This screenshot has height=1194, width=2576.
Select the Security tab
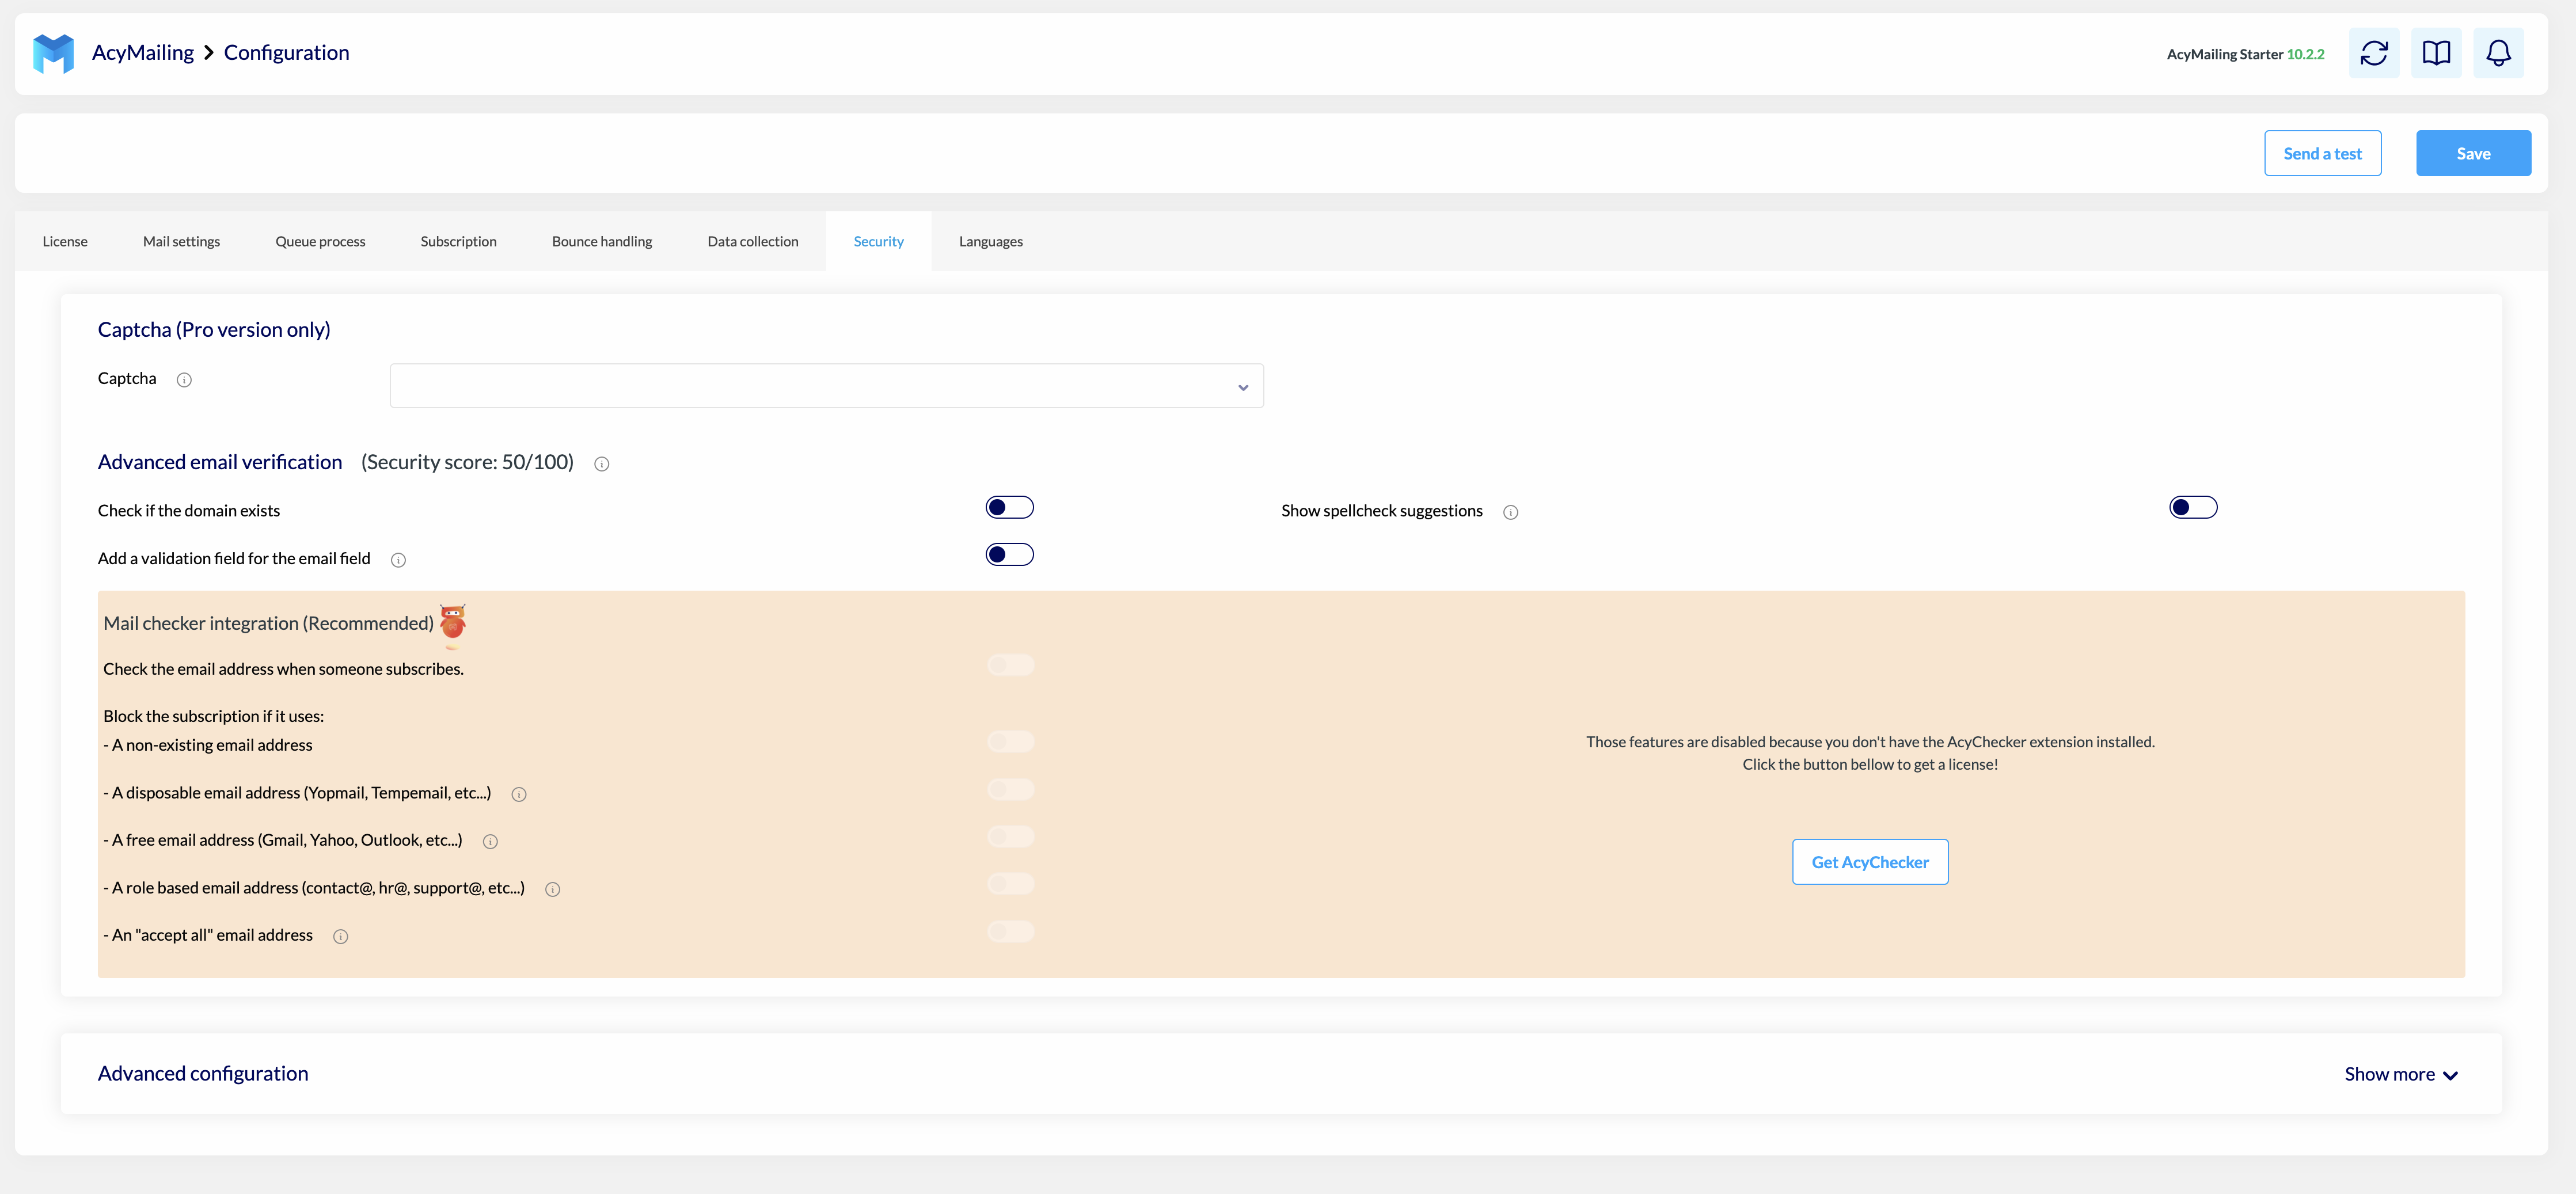(x=878, y=241)
